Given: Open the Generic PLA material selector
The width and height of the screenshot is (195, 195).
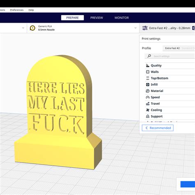Looking at the screenshot, I should point(83,28).
